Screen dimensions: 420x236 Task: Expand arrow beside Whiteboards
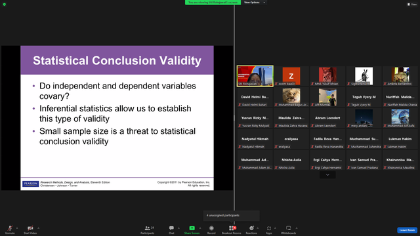tap(297, 228)
